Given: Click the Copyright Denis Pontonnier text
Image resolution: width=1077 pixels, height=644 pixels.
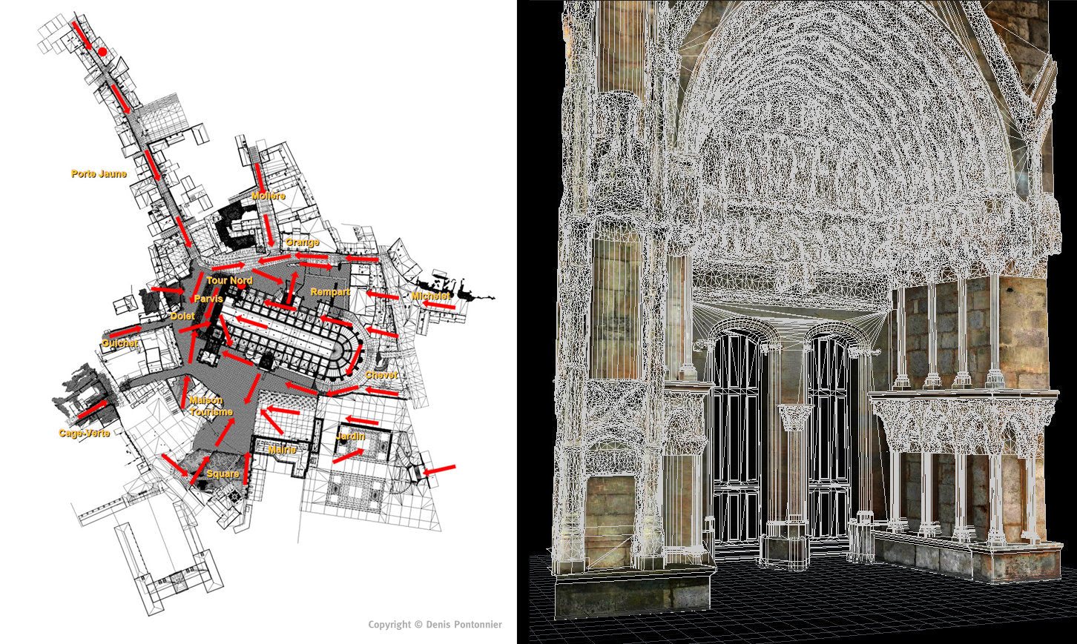Looking at the screenshot, I should point(435,625).
